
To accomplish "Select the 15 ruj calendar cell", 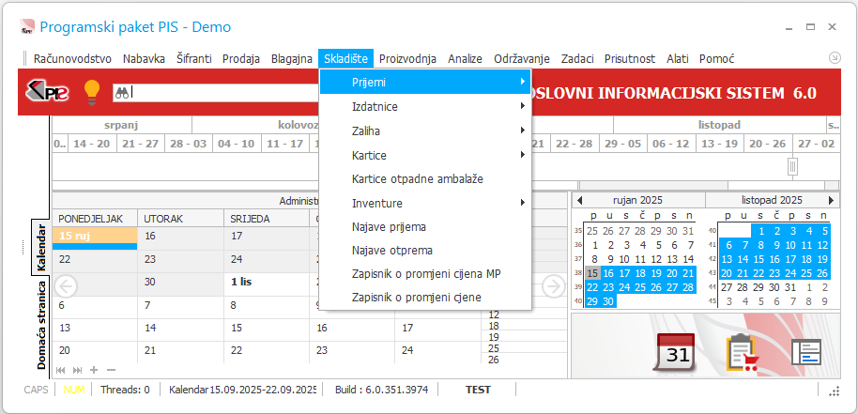I will coord(95,239).
